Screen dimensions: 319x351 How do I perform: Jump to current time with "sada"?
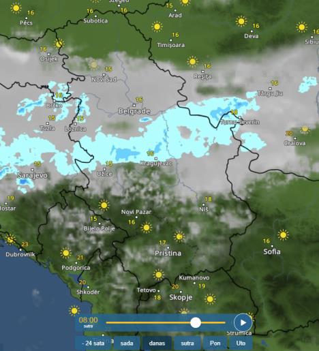click(x=127, y=343)
